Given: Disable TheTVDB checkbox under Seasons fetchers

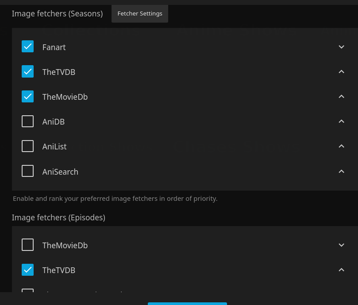Looking at the screenshot, I should pos(28,71).
